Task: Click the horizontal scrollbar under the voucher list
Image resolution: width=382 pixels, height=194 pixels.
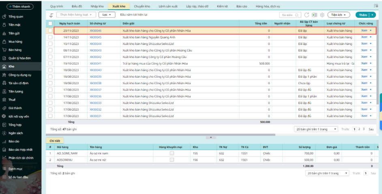Action: [161, 134]
